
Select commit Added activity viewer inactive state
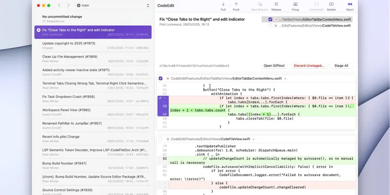93,72
